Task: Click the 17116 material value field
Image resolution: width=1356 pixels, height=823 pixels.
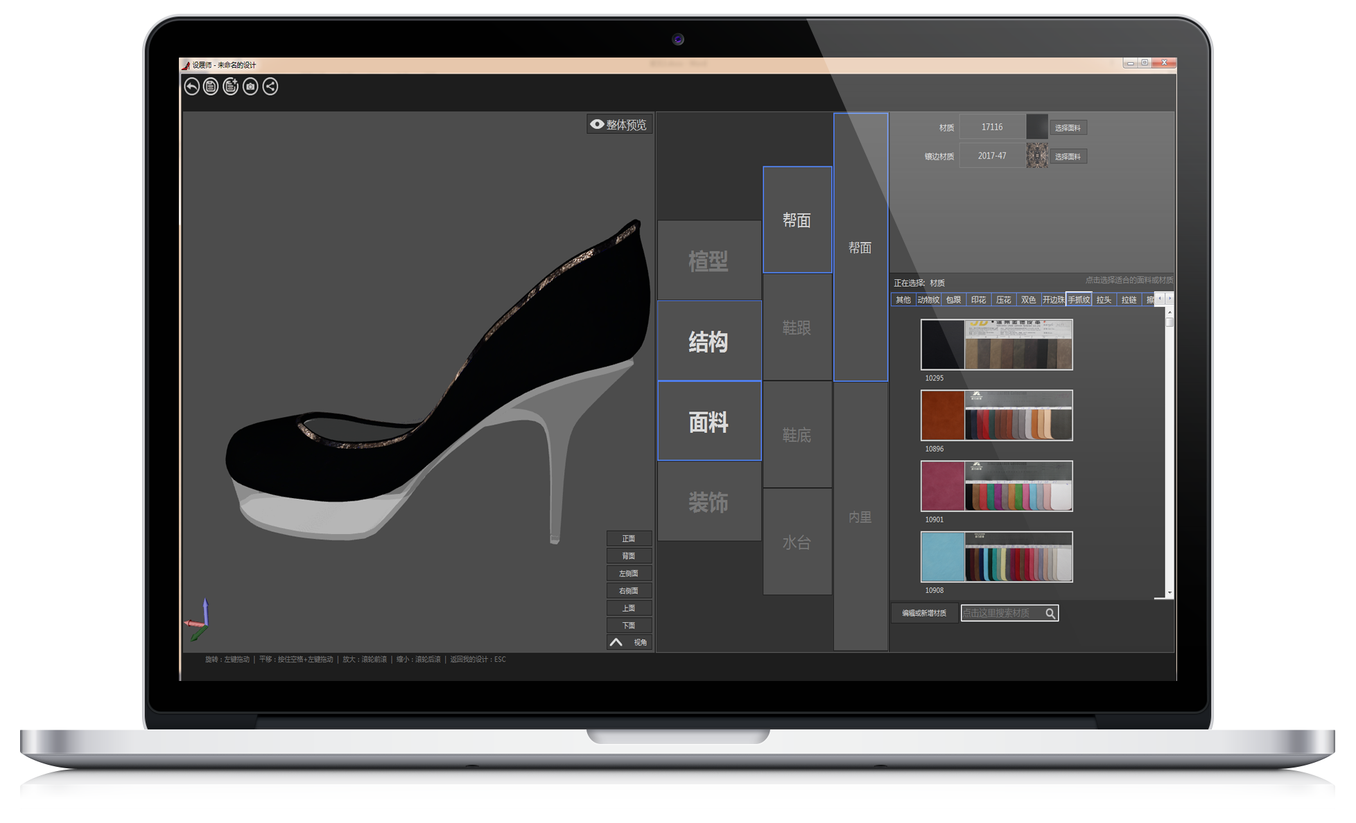Action: coord(992,127)
